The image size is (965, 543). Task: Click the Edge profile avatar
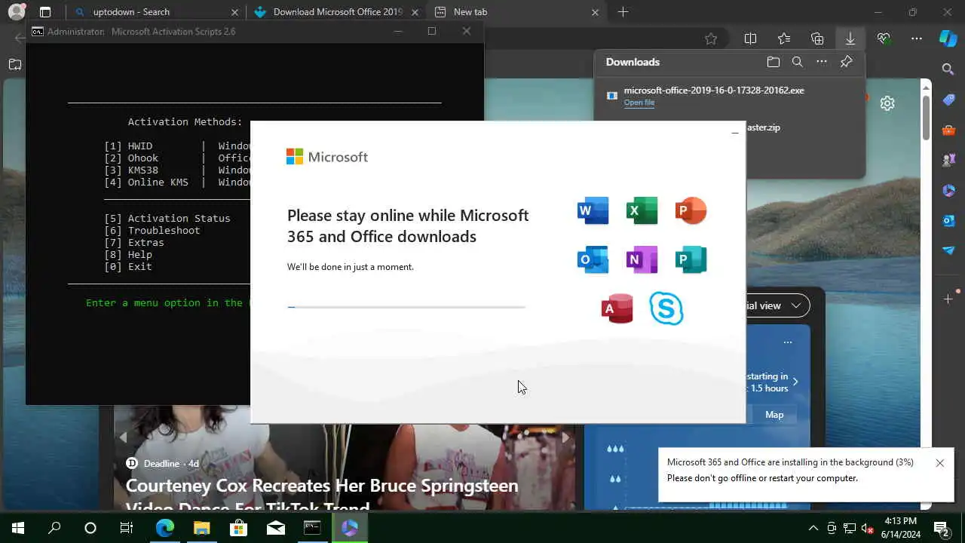pos(16,12)
